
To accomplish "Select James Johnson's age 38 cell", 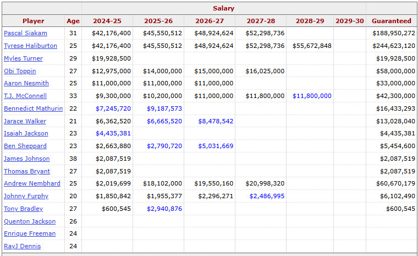I will point(73,159).
